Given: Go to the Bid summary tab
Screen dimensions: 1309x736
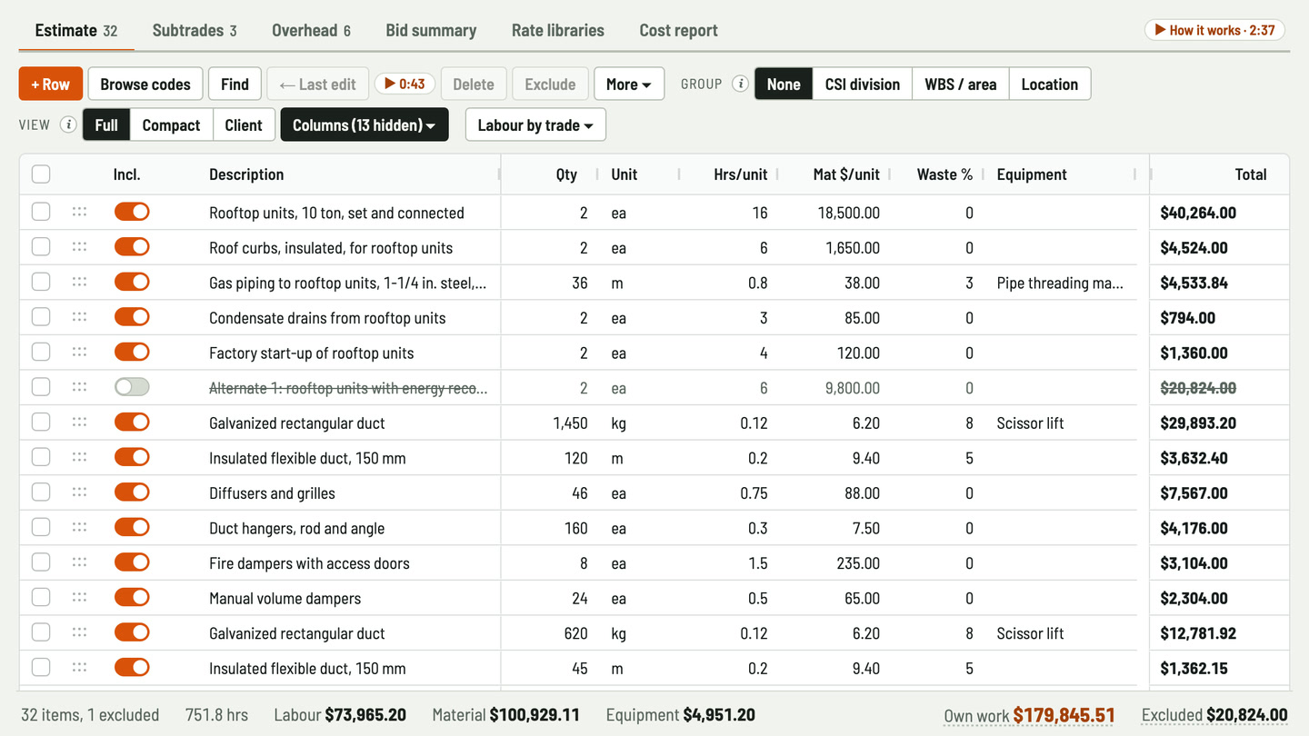Looking at the screenshot, I should [431, 30].
